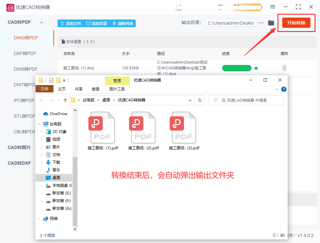This screenshot has width=320, height=243.
Task: Click Explorer help question mark icon
Action: pos(284,89)
